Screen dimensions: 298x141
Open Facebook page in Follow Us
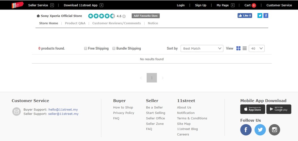coord(246,130)
